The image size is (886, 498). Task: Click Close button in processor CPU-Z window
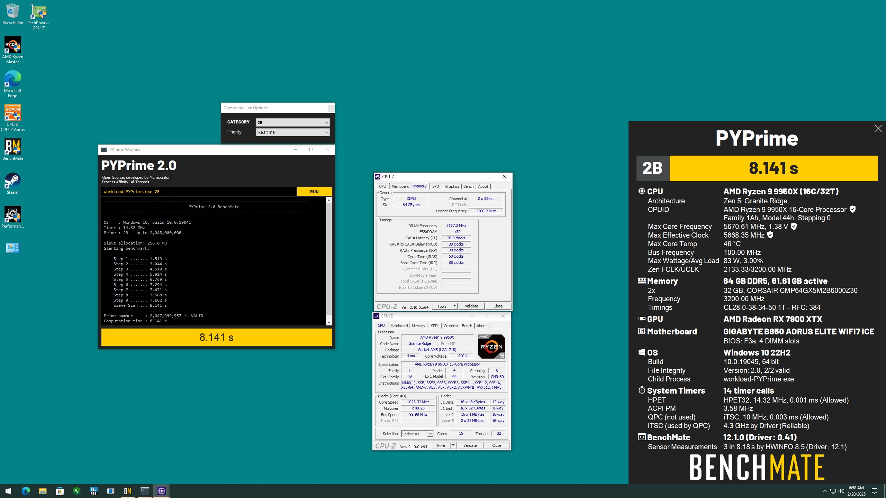coord(497,445)
